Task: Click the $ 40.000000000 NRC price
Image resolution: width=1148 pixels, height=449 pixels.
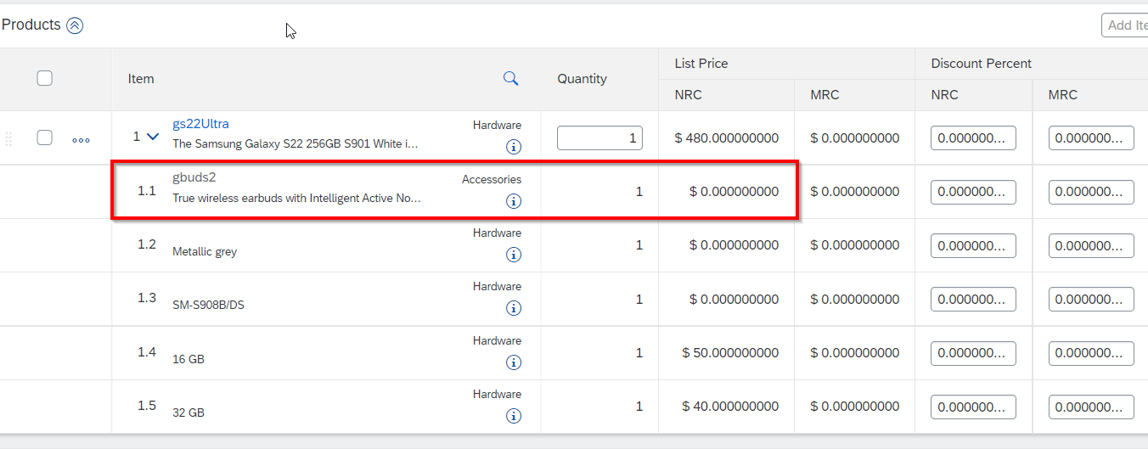Action: [x=730, y=407]
